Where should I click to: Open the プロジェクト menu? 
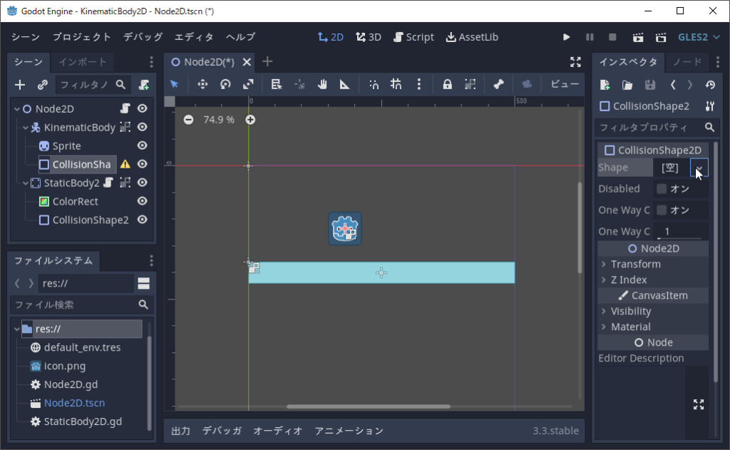coord(82,37)
